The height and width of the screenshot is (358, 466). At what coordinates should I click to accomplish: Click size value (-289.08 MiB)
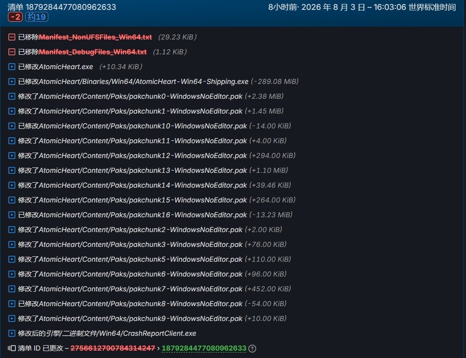pos(274,81)
